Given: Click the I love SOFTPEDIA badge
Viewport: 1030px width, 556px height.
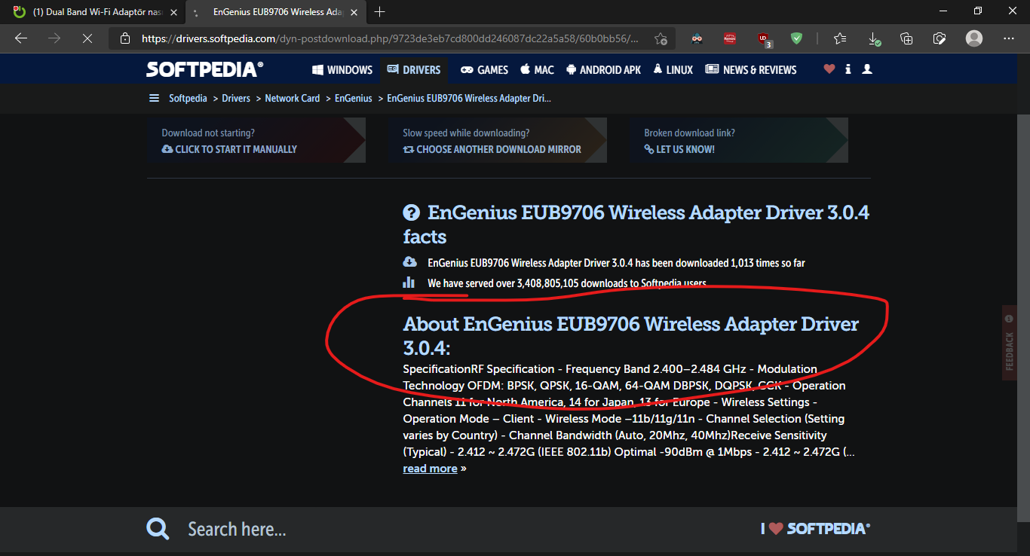Looking at the screenshot, I should [815, 528].
